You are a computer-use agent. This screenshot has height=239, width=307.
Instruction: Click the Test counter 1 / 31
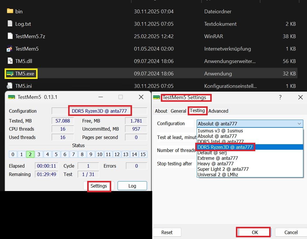(x=88, y=174)
